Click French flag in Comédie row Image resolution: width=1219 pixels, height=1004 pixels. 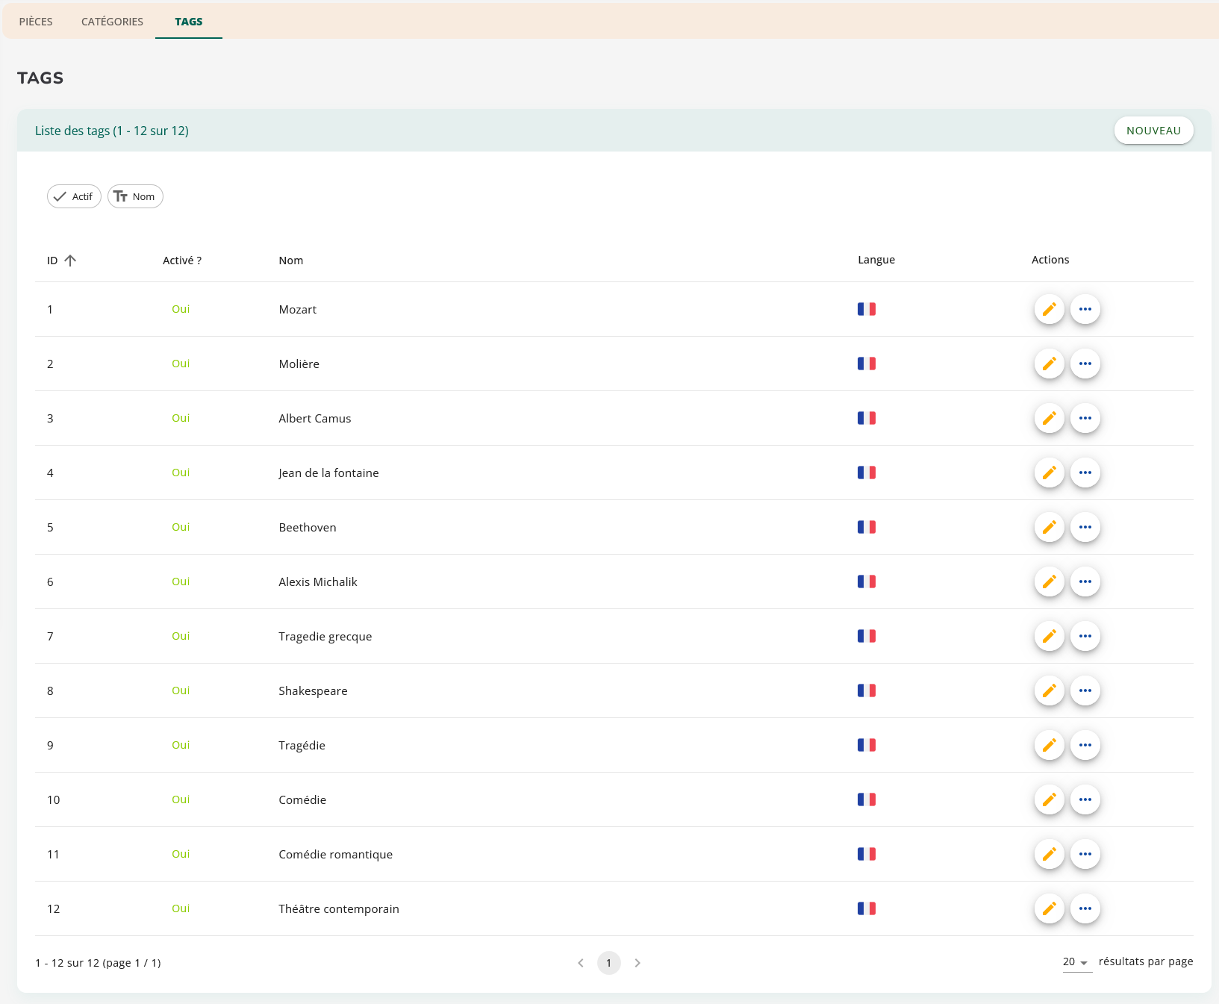[866, 799]
